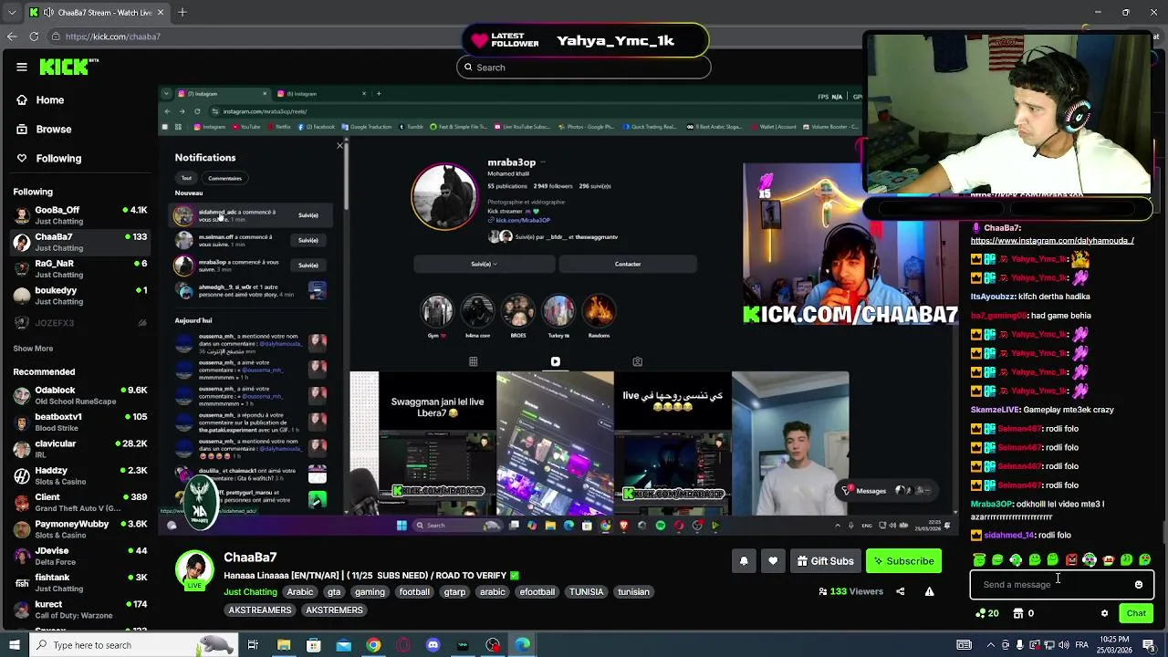Click SkamzeLIVE username in chat
Image resolution: width=1168 pixels, height=657 pixels.
(995, 410)
